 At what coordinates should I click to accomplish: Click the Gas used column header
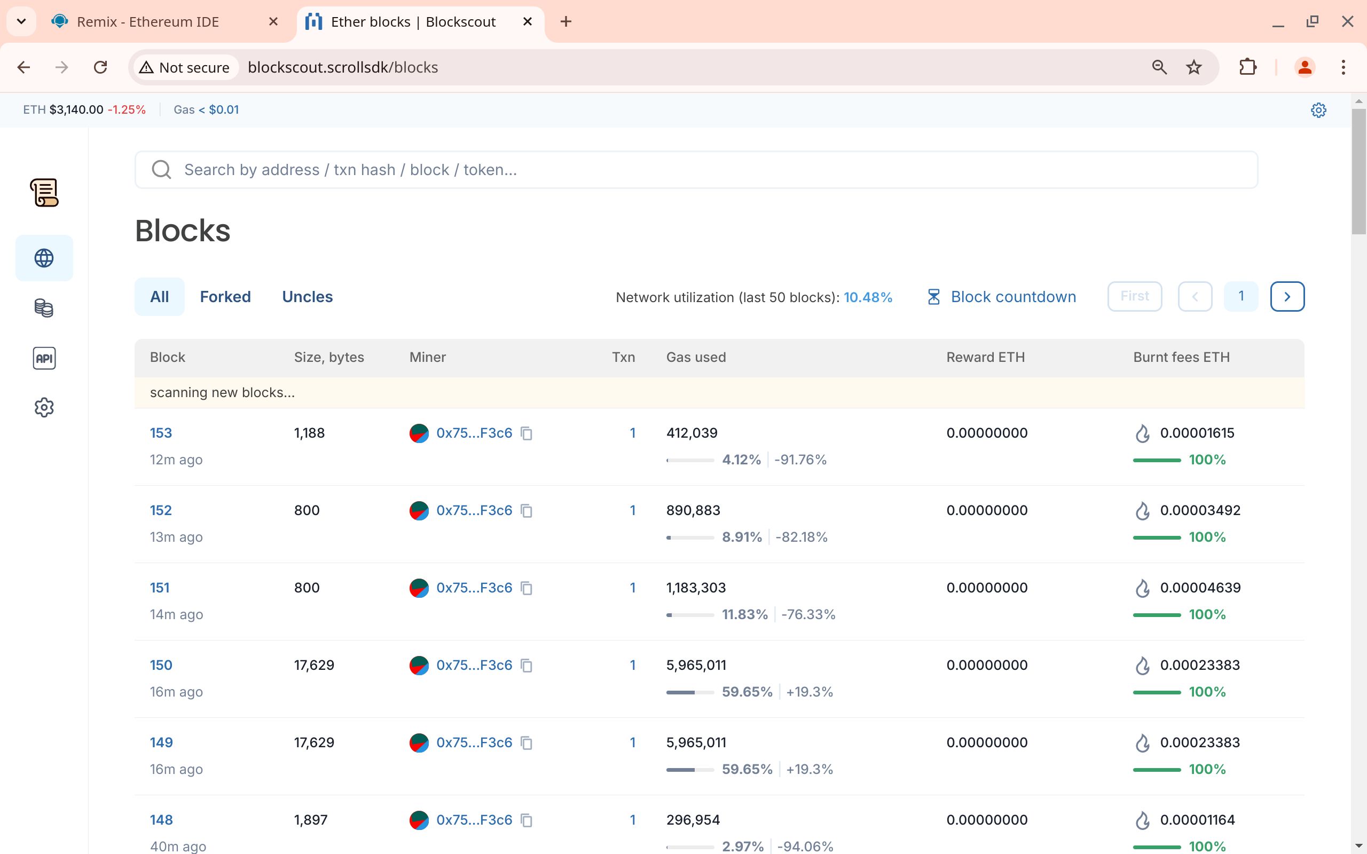[x=696, y=358]
